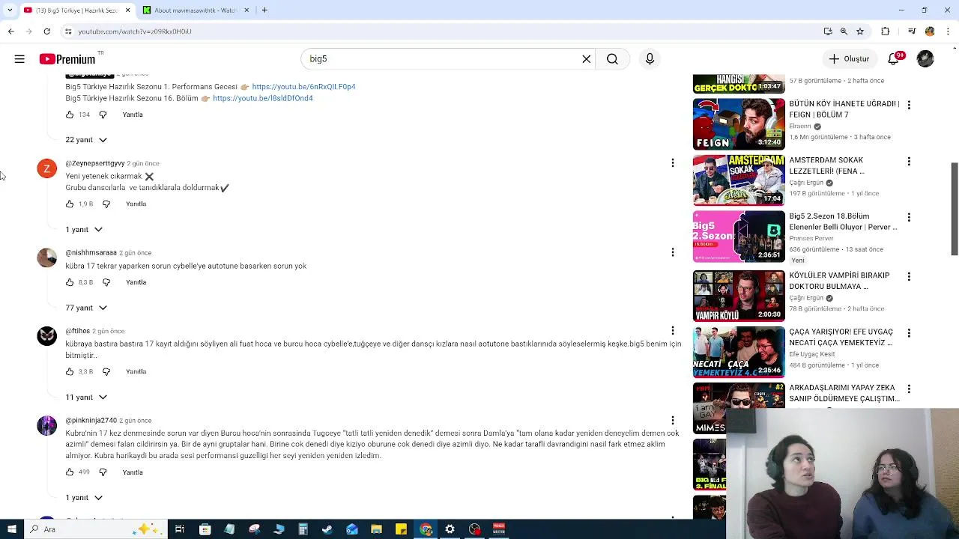Click Yanıtla under @nishhmsaraaa comment
Screen dimensions: 959x539
click(136, 282)
